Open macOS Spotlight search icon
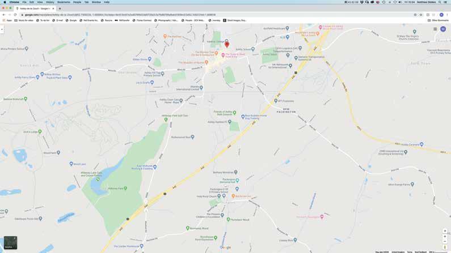The image size is (451, 253). 440,2
